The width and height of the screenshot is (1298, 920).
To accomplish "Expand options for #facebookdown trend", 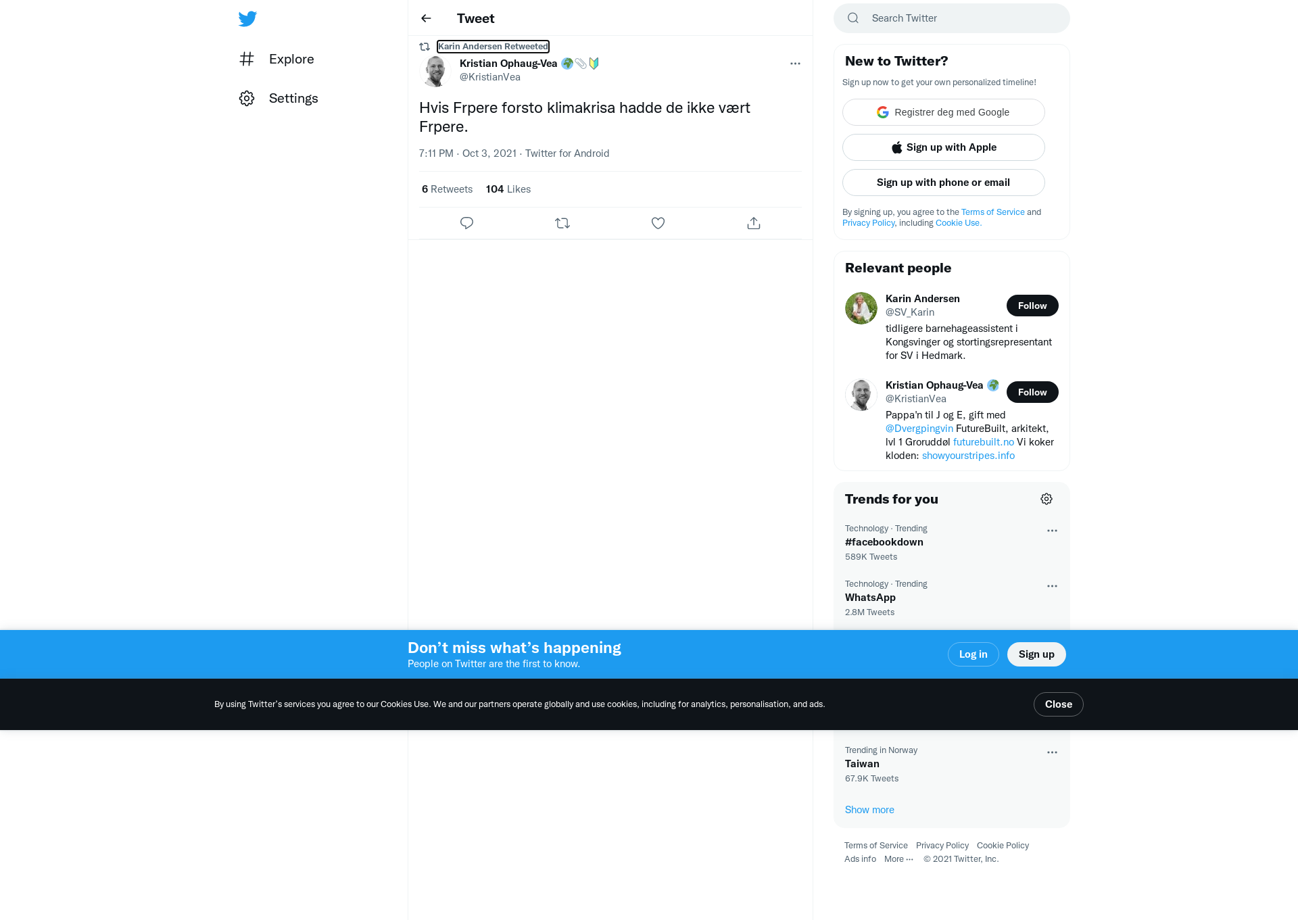I will point(1052,531).
